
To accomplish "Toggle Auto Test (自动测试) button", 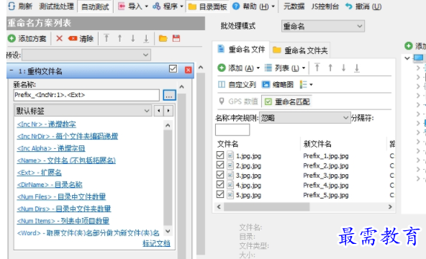I will (x=95, y=6).
